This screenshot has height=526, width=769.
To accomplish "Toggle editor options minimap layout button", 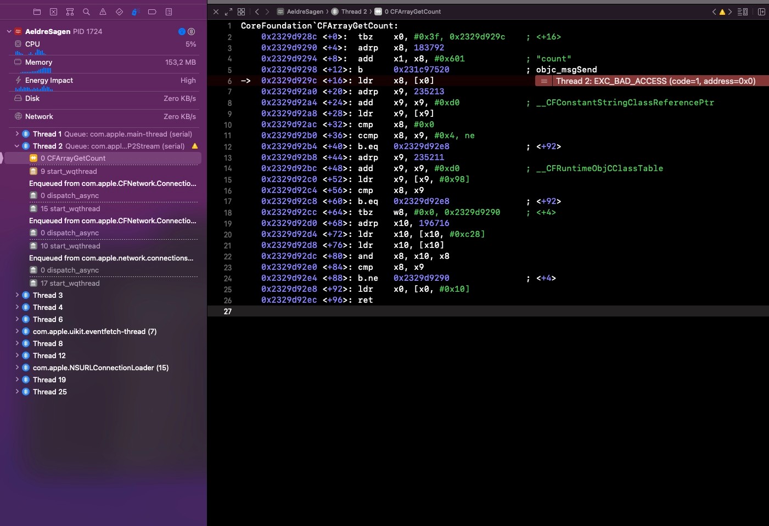I will (742, 12).
